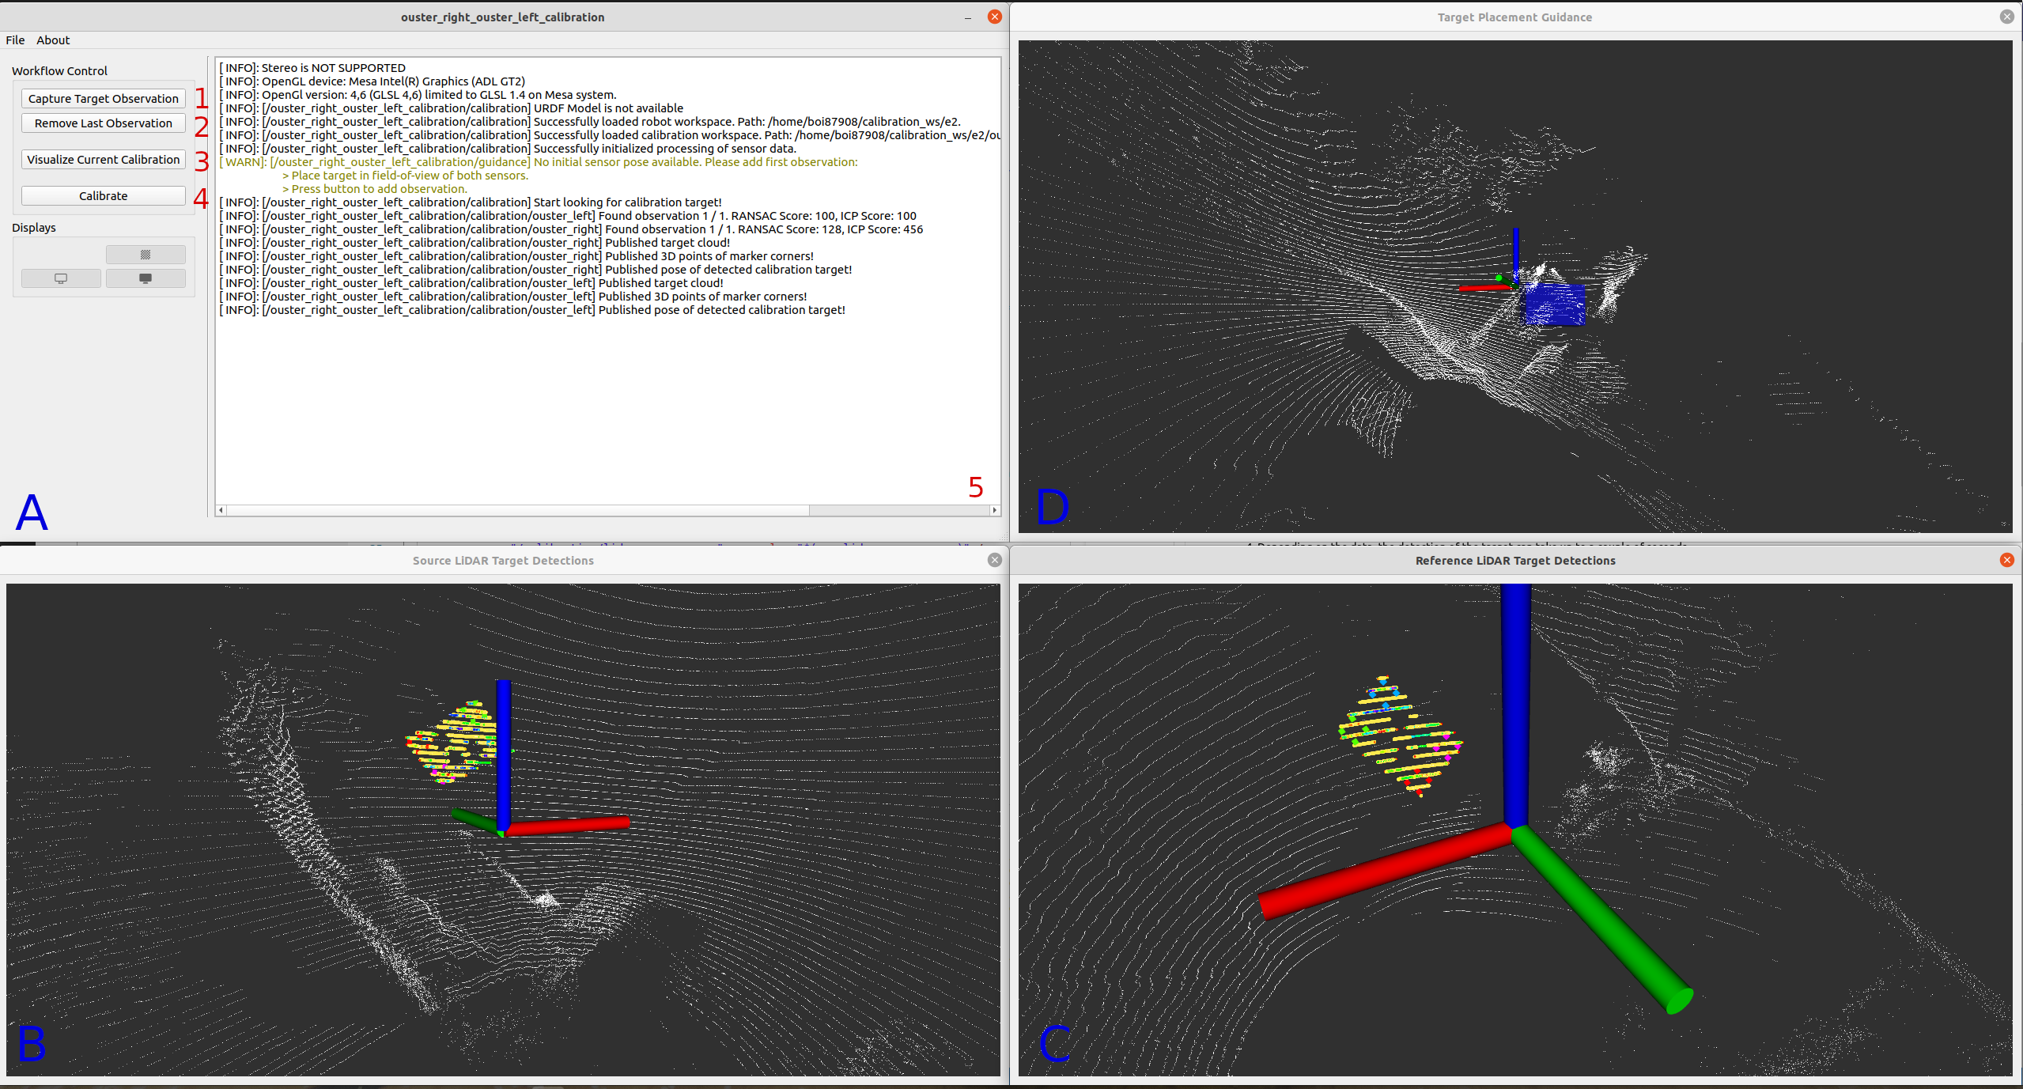
Task: Click hint 'Place target in field-of-view of both sensors'
Action: [405, 176]
